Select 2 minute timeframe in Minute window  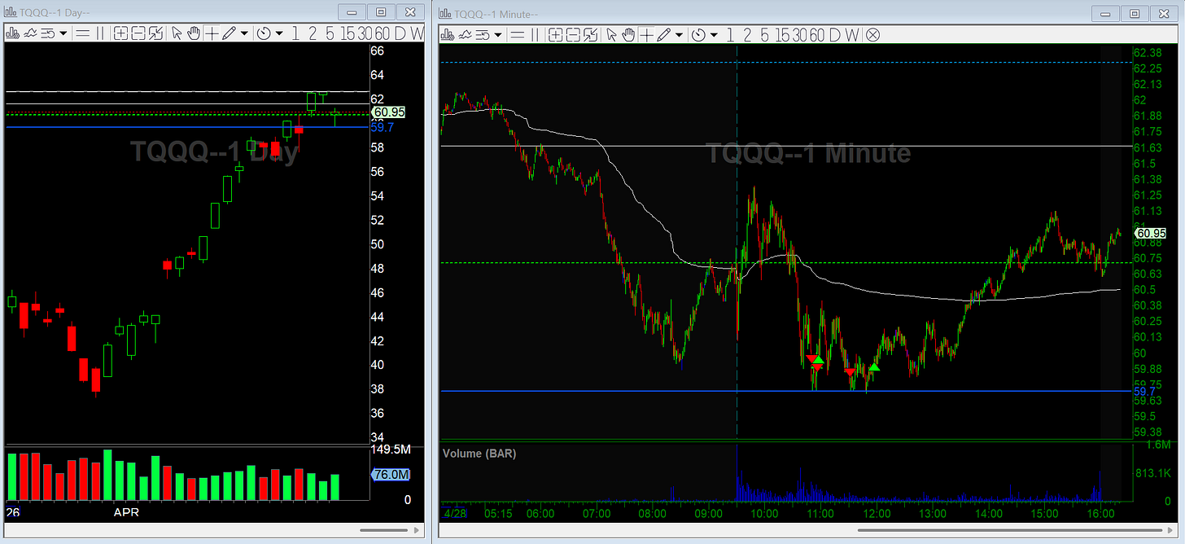click(x=747, y=34)
